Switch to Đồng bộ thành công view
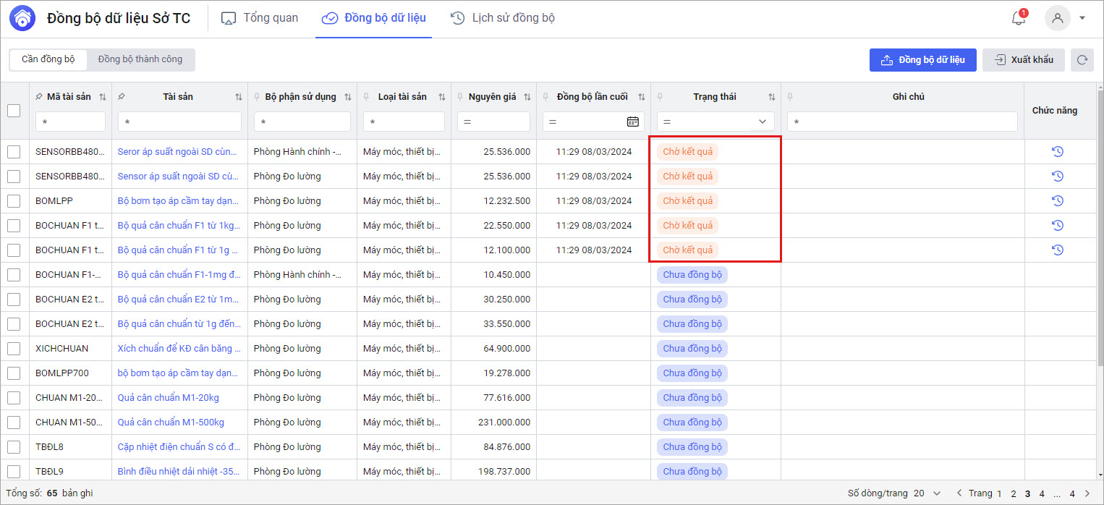The height and width of the screenshot is (505, 1104). click(140, 59)
